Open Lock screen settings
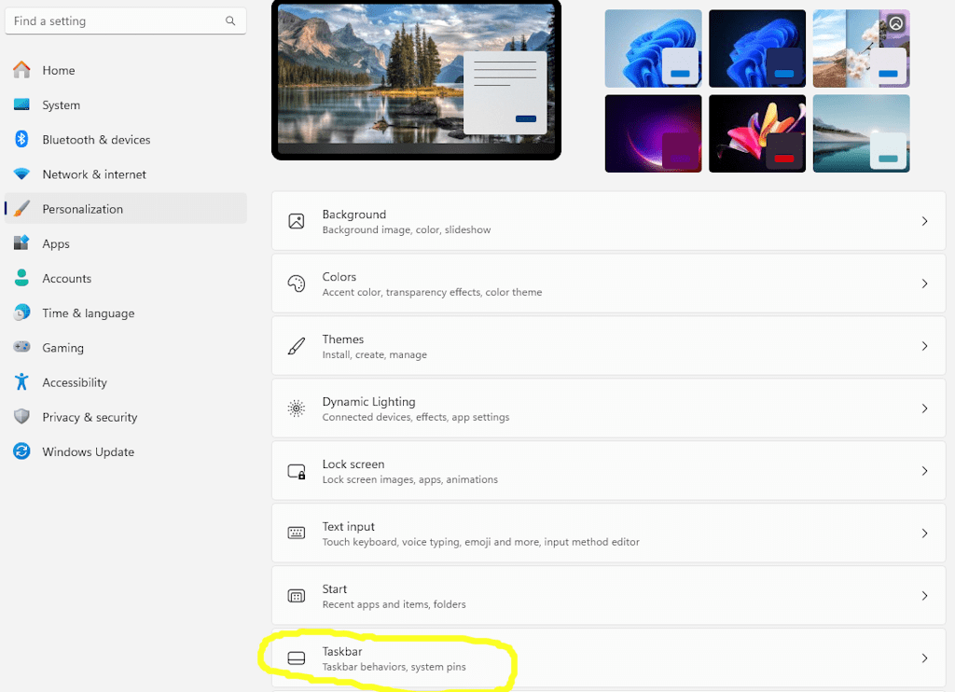This screenshot has width=955, height=692. (608, 470)
